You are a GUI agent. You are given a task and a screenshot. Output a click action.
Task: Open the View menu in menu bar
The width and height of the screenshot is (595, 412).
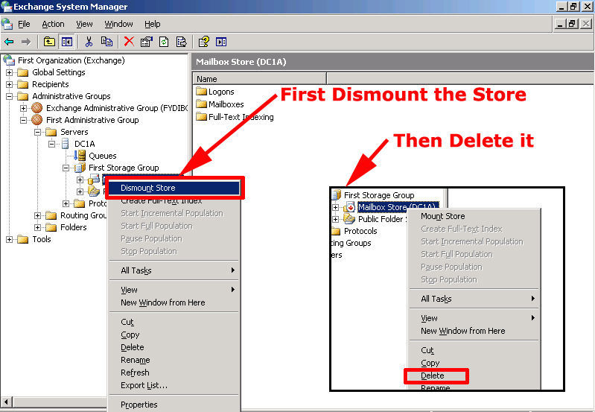click(x=84, y=24)
